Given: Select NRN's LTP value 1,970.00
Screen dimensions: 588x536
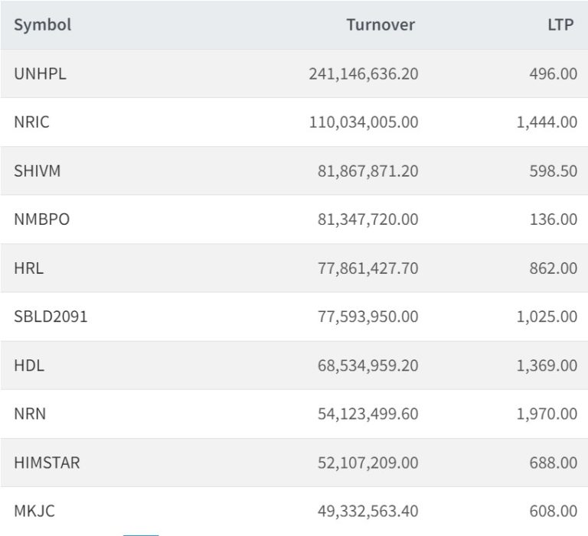Looking at the screenshot, I should coord(547,414).
